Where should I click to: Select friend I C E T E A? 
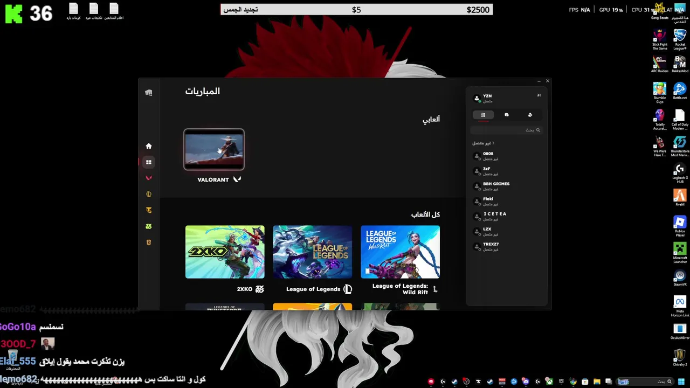[x=506, y=217]
